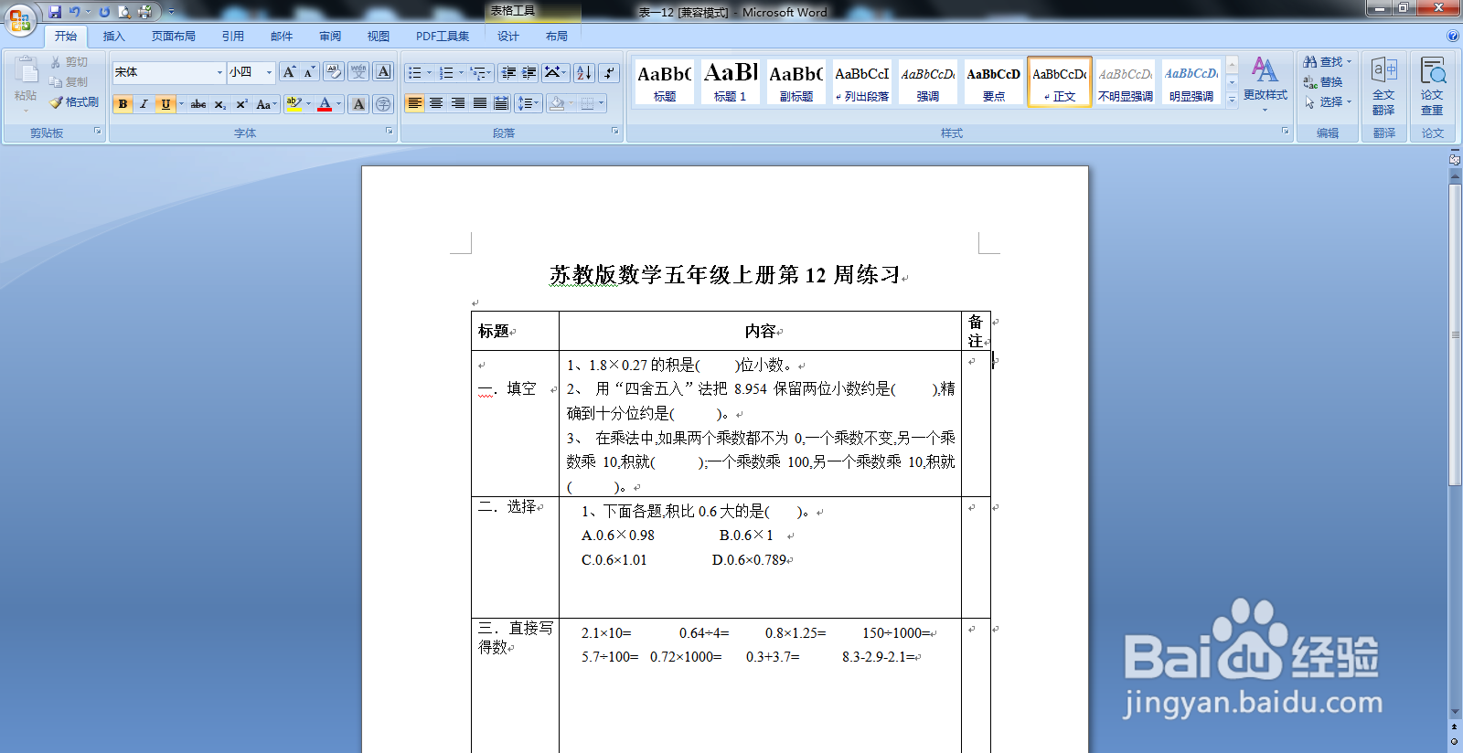The width and height of the screenshot is (1463, 753).
Task: Switch to the 插入 tab
Action: 113,37
